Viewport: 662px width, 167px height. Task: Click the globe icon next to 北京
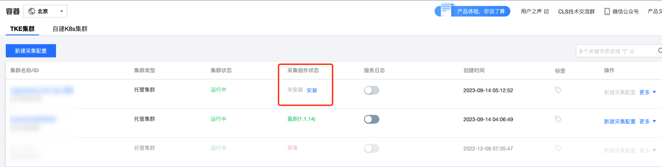coord(32,12)
